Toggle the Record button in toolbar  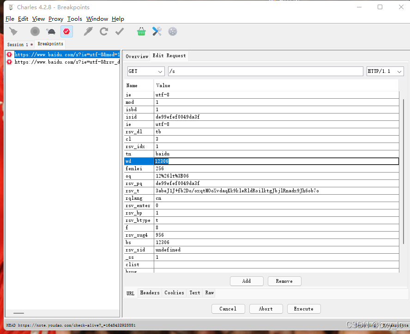(35, 32)
